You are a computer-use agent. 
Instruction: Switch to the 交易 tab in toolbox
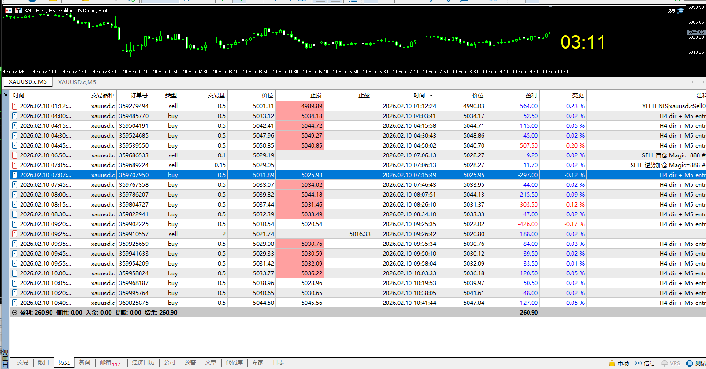(x=23, y=362)
